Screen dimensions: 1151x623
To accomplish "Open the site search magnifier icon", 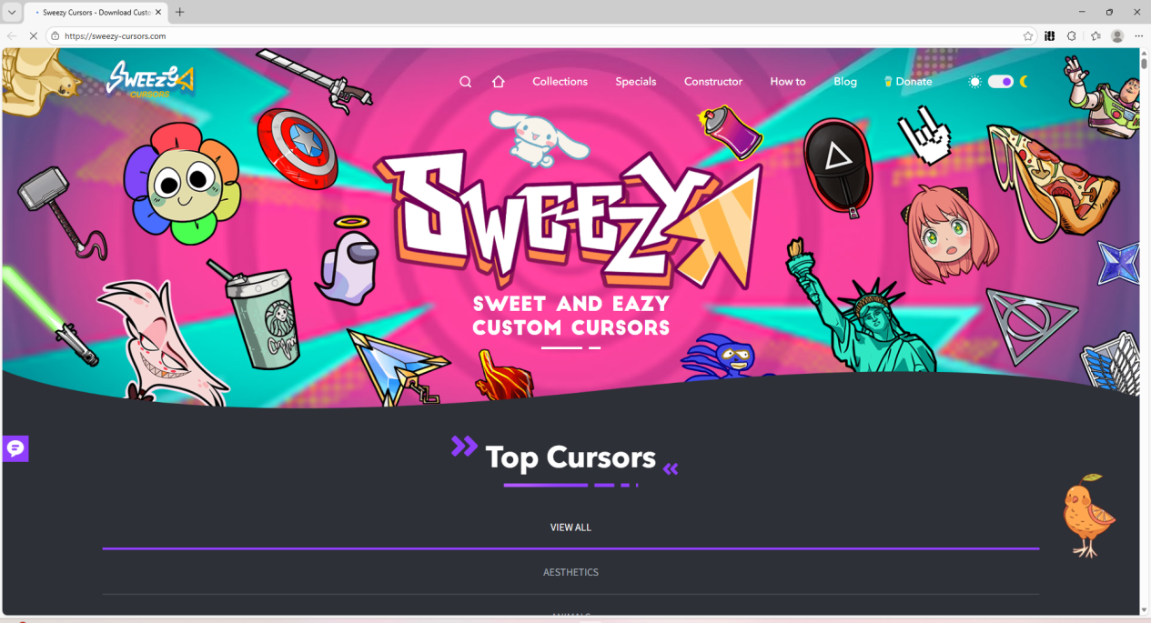I will pyautogui.click(x=465, y=82).
